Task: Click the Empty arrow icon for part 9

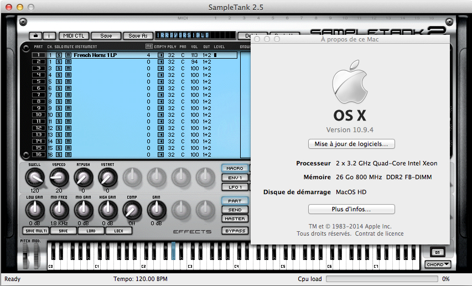Action: click(x=160, y=108)
